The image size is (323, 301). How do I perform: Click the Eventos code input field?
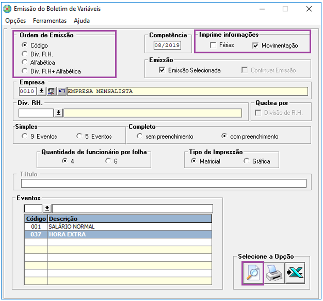pyautogui.click(x=33, y=209)
